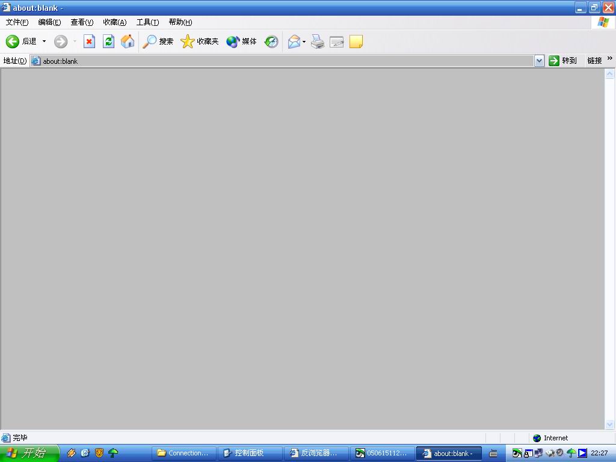This screenshot has width=616, height=462.
Task: Click the 22:27 system clock
Action: pos(599,453)
